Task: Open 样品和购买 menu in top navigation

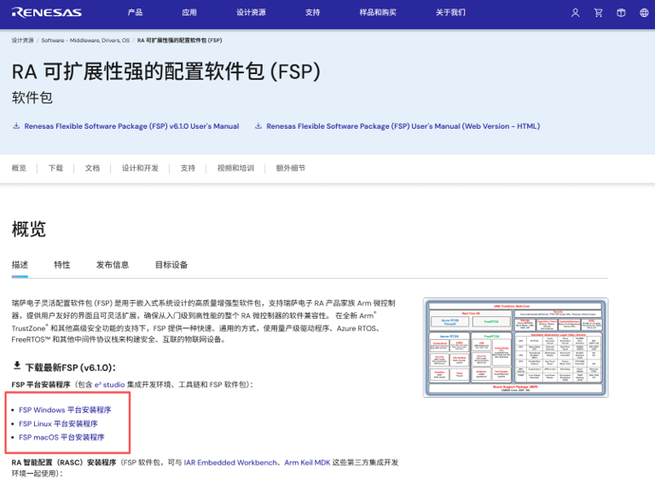Action: (378, 13)
